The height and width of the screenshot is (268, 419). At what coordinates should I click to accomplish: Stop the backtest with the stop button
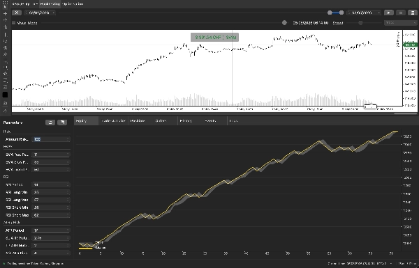pos(401,13)
